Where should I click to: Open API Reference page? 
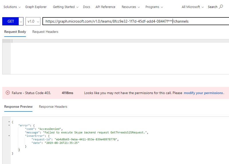pos(105,7)
